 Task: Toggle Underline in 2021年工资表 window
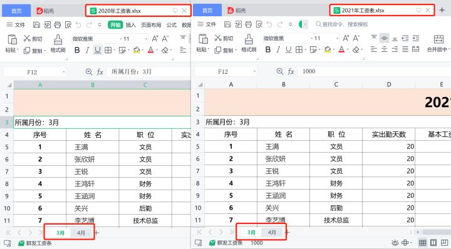coord(289,49)
